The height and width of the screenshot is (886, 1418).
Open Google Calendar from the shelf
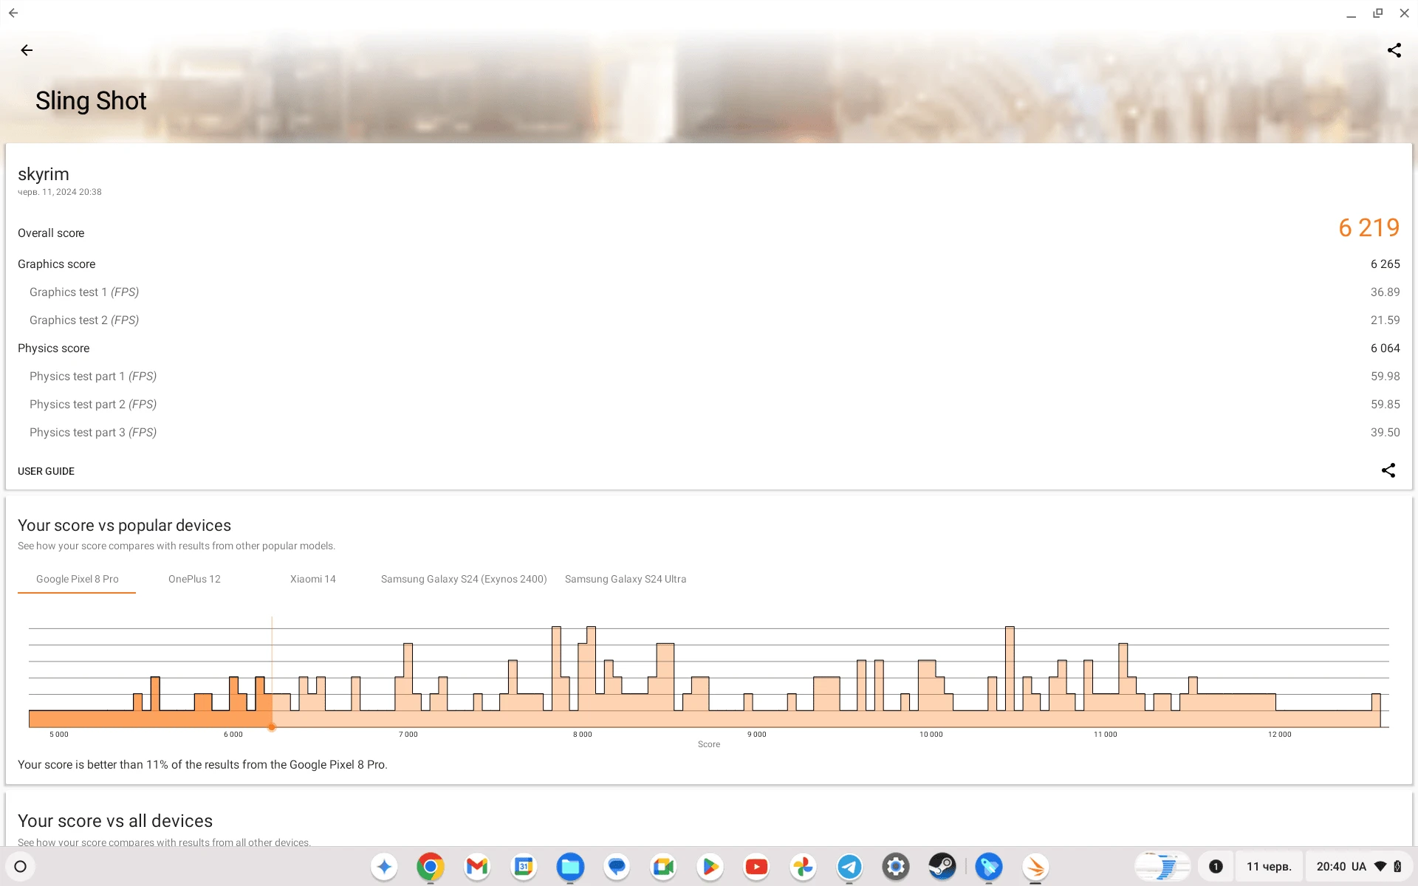pyautogui.click(x=524, y=866)
